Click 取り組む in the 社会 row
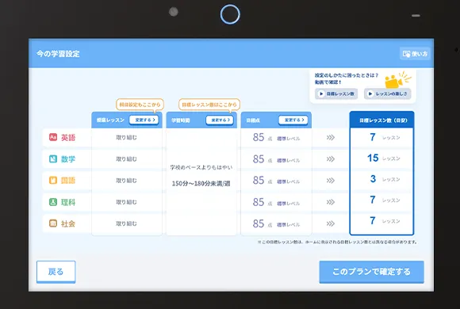Screen dimensions: 460x309 click(126, 223)
